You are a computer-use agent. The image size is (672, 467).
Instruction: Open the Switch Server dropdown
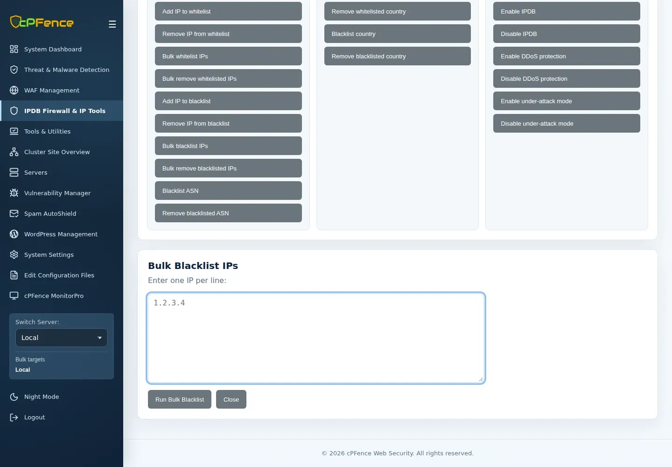pyautogui.click(x=62, y=338)
